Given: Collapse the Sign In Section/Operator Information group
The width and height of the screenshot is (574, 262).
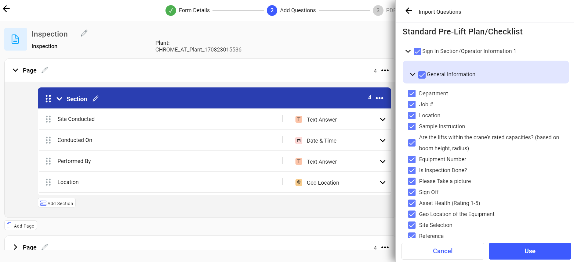Looking at the screenshot, I should click(408, 51).
